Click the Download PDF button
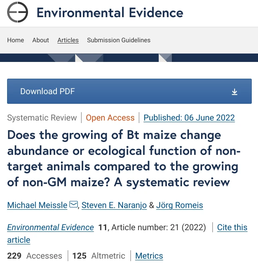The height and width of the screenshot is (267, 258). [129, 91]
